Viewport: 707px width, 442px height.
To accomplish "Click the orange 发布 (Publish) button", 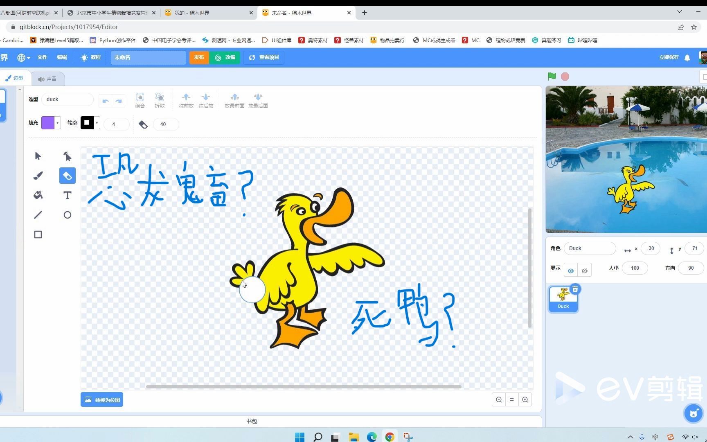I will pos(199,58).
